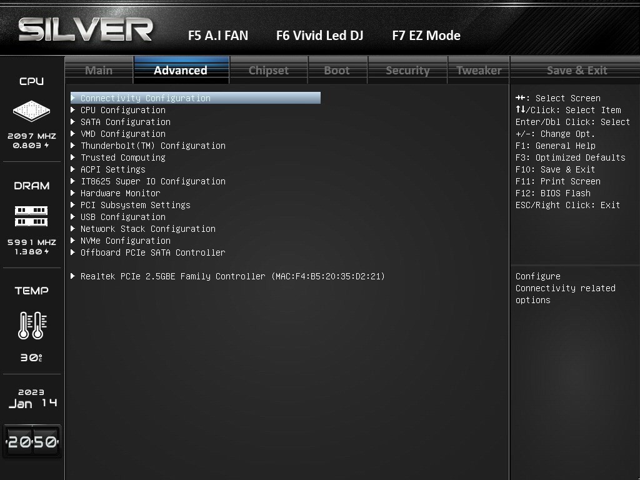Expand arrow beside Trusted Computing
640x480 pixels.
coord(73,157)
